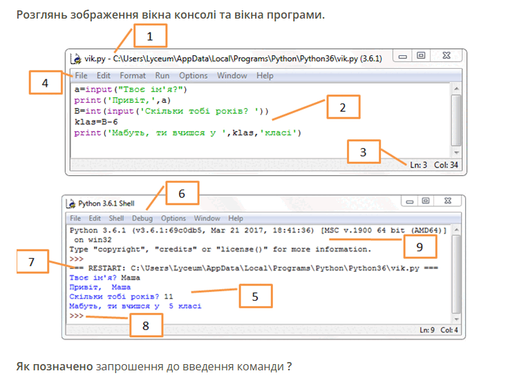Click code line print('Мабуть, ти вчишся у '...)
The width and height of the screenshot is (517, 380).
(x=187, y=133)
